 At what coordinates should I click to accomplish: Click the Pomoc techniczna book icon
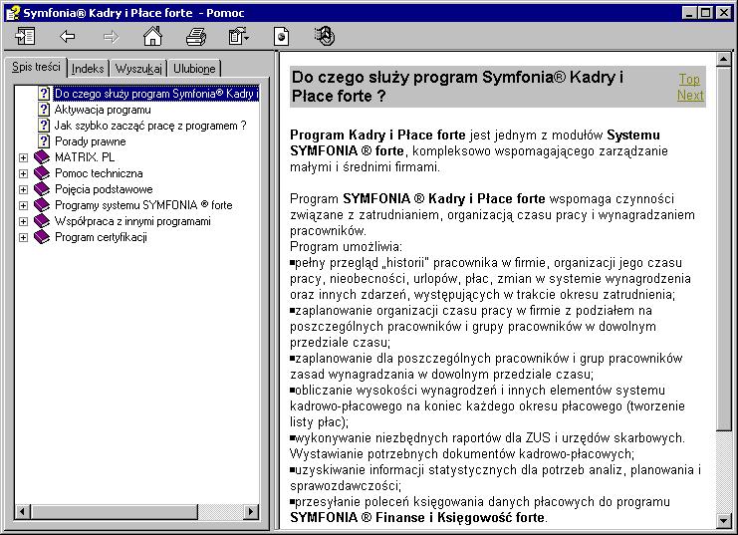[42, 173]
